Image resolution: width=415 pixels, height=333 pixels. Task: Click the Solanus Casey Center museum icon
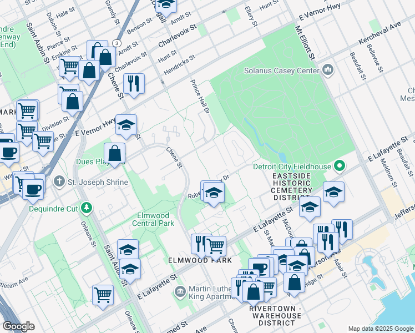327,70
